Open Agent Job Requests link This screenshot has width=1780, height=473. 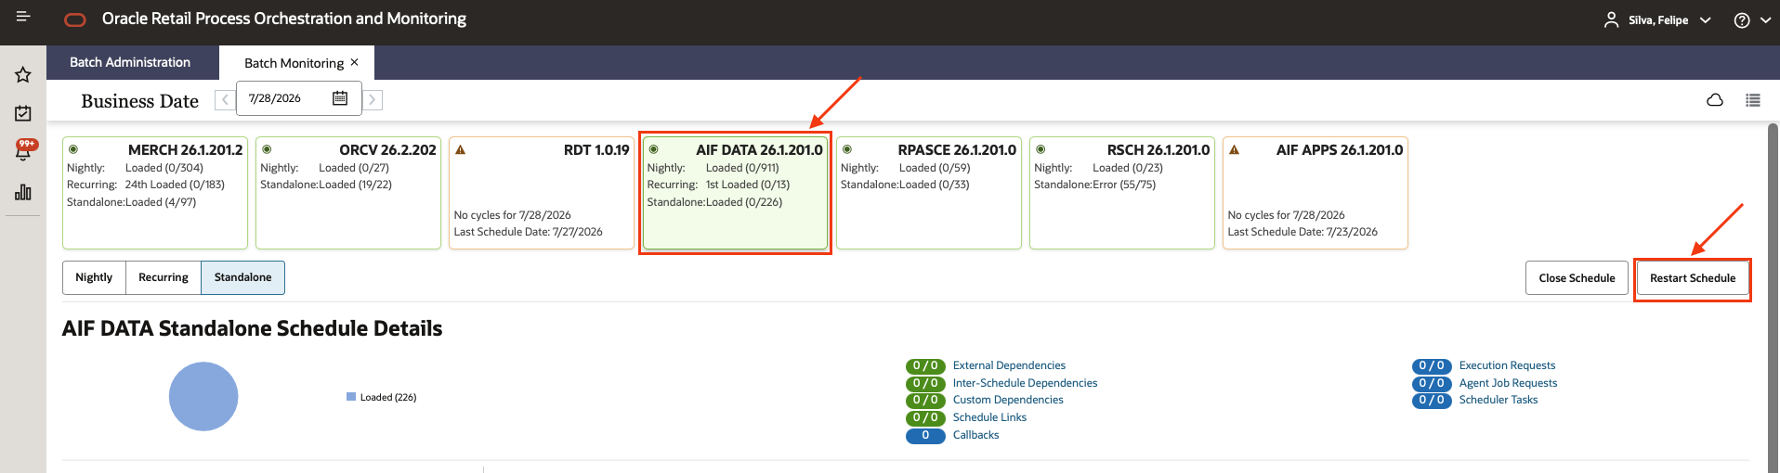click(1508, 383)
